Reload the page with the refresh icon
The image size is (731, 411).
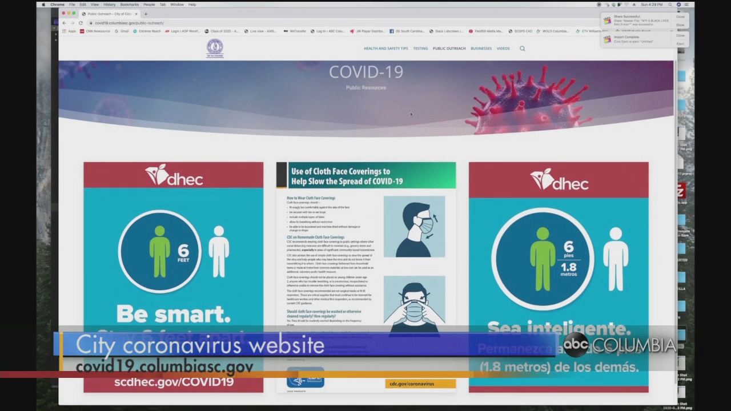[x=81, y=23]
